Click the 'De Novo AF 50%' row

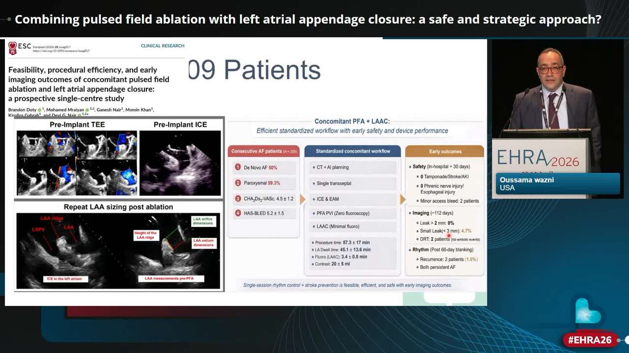coord(263,168)
